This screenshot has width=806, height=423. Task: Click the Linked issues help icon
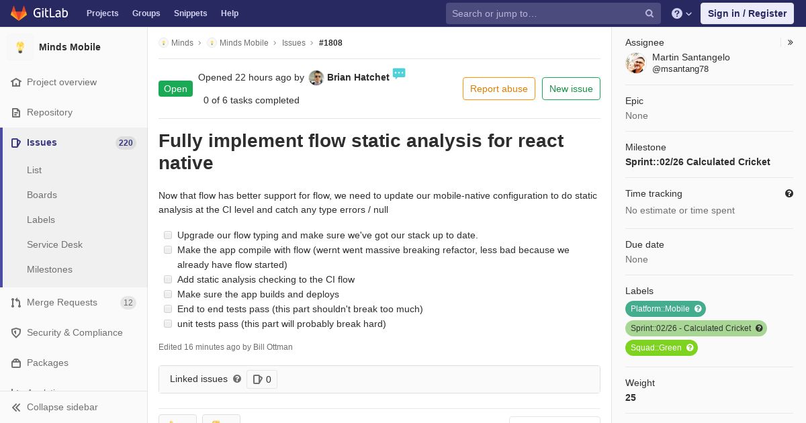click(237, 379)
